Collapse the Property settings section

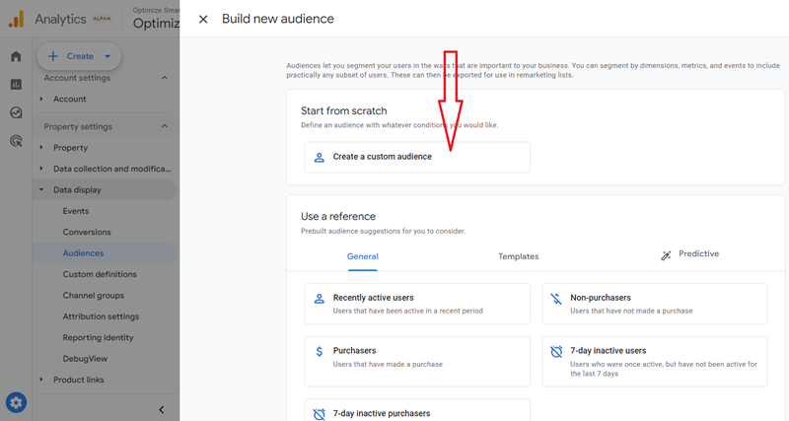pyautogui.click(x=165, y=126)
